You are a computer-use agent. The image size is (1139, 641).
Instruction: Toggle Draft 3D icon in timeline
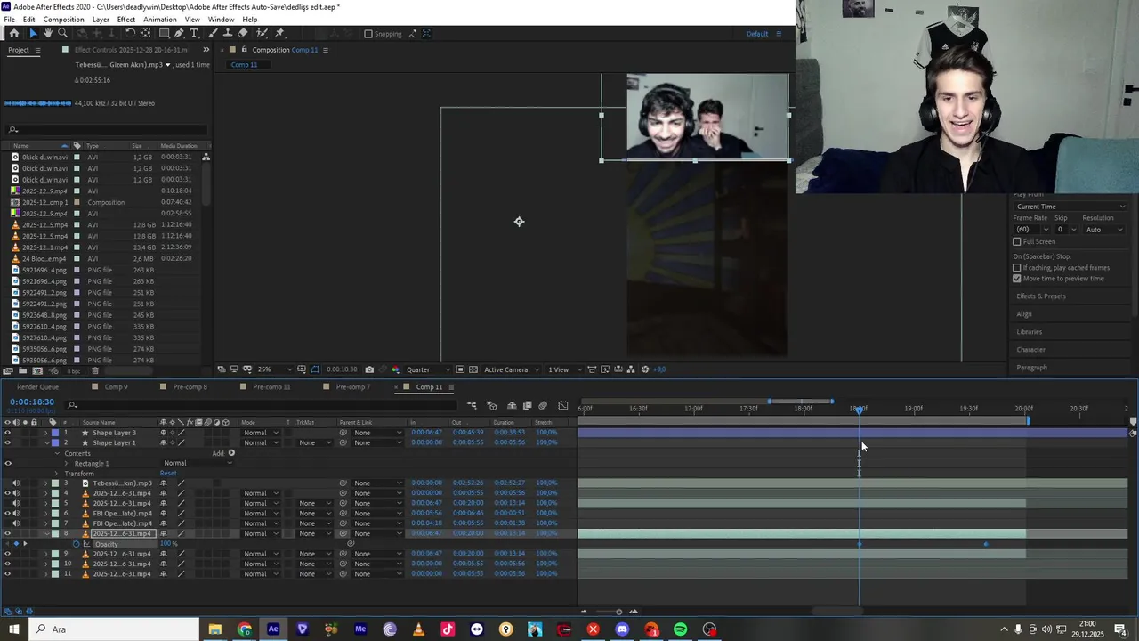coord(491,406)
